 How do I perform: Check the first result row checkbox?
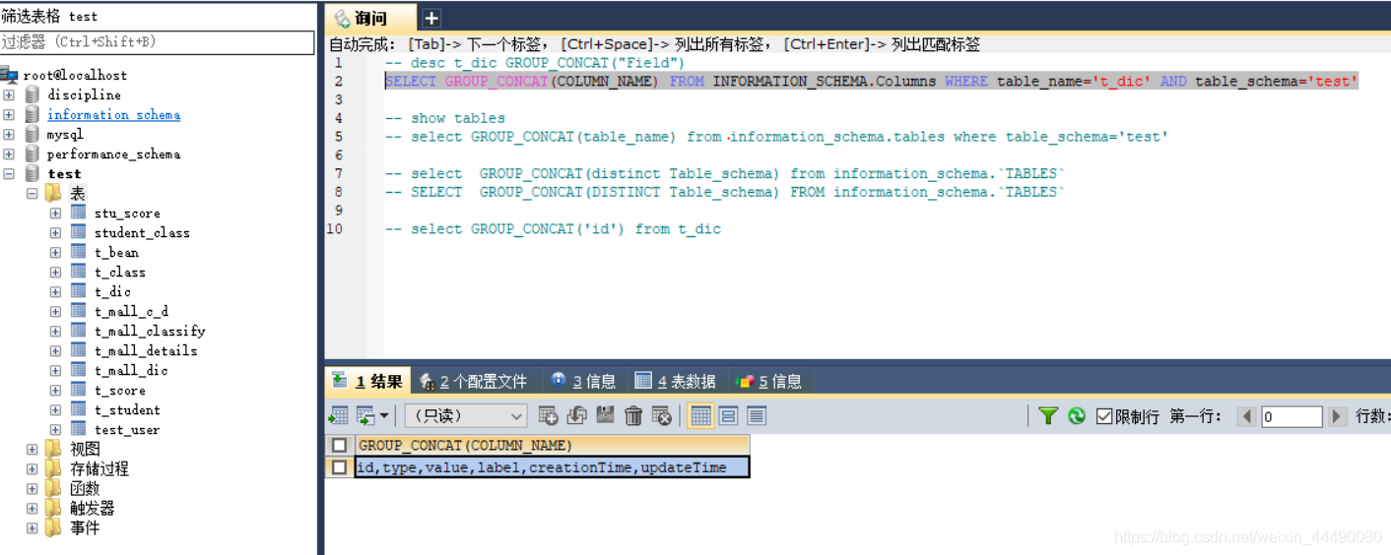coord(340,467)
